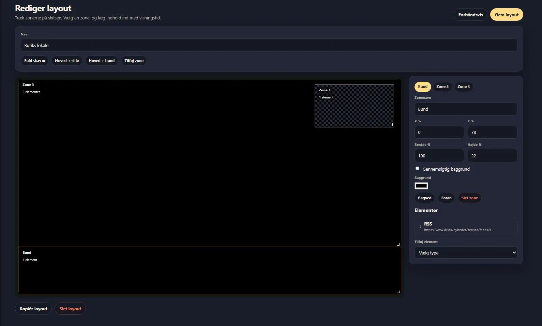Image resolution: width=542 pixels, height=326 pixels.
Task: Apply the Fuld skærm preset
Action: click(35, 61)
